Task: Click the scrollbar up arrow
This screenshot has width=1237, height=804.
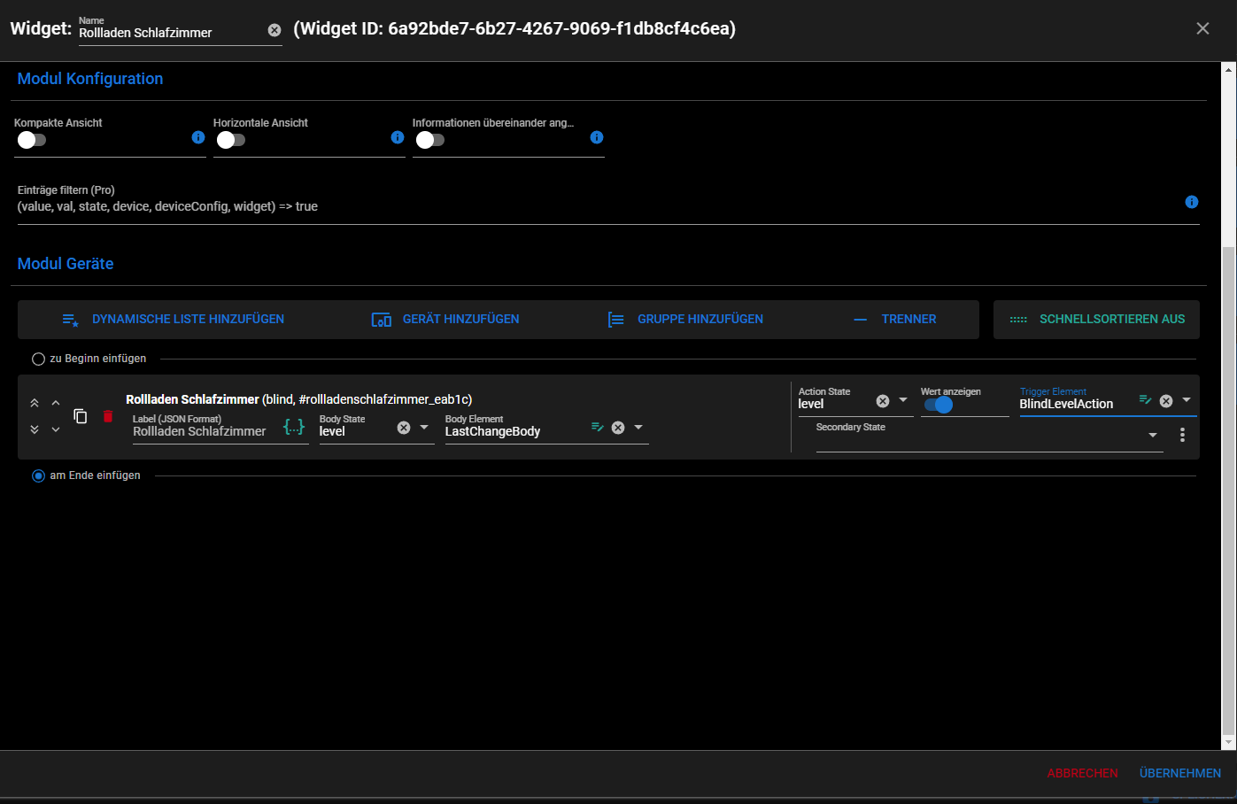Action: tap(1229, 68)
